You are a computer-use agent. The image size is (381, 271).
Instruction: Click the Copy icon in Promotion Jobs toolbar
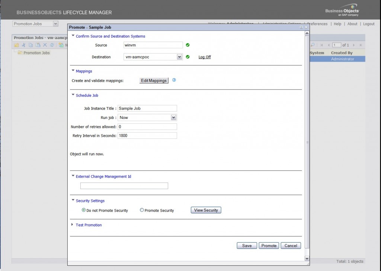(31, 45)
